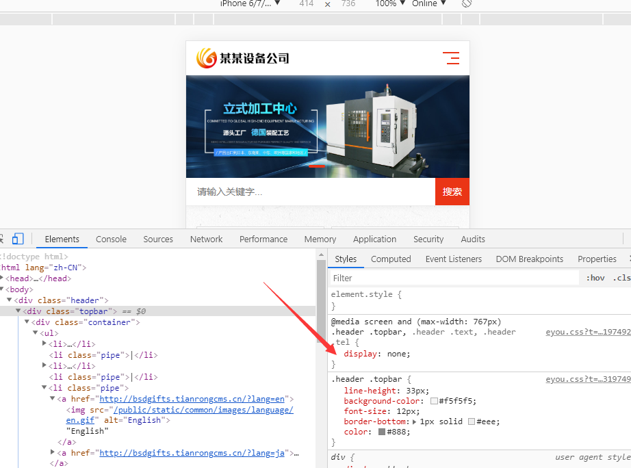
Task: Expand the border-bottom shorthand triangle
Action: coord(414,421)
